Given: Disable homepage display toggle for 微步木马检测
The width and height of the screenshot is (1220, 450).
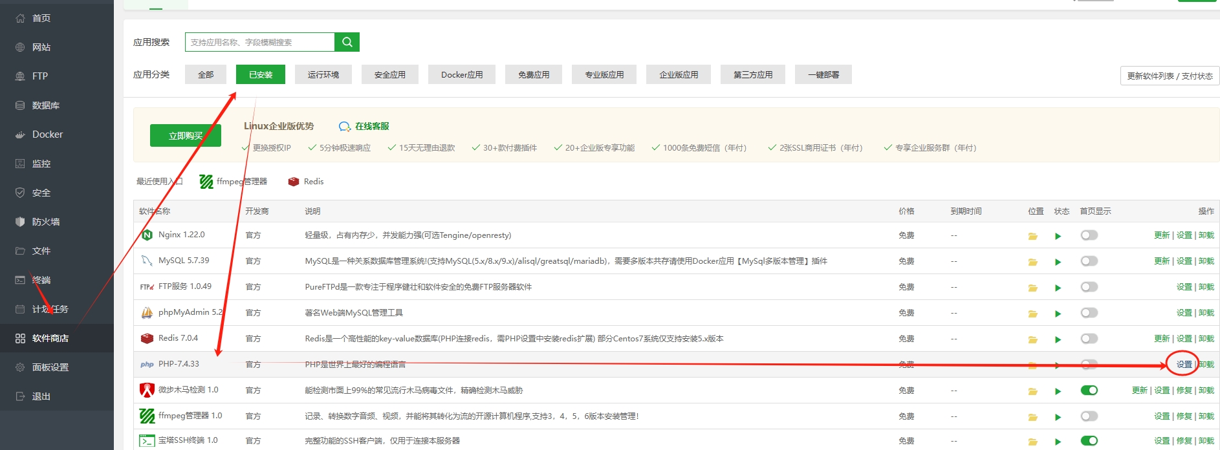Looking at the screenshot, I should pos(1089,391).
